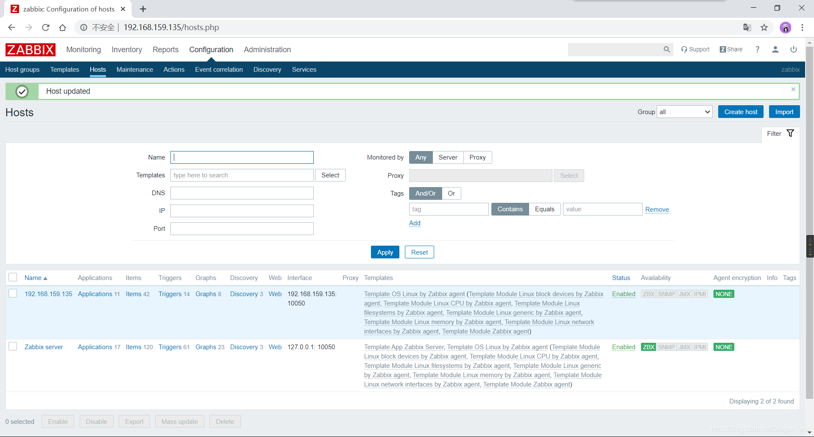Image resolution: width=814 pixels, height=437 pixels.
Task: Check the Zabbix server host row
Action: pos(13,347)
